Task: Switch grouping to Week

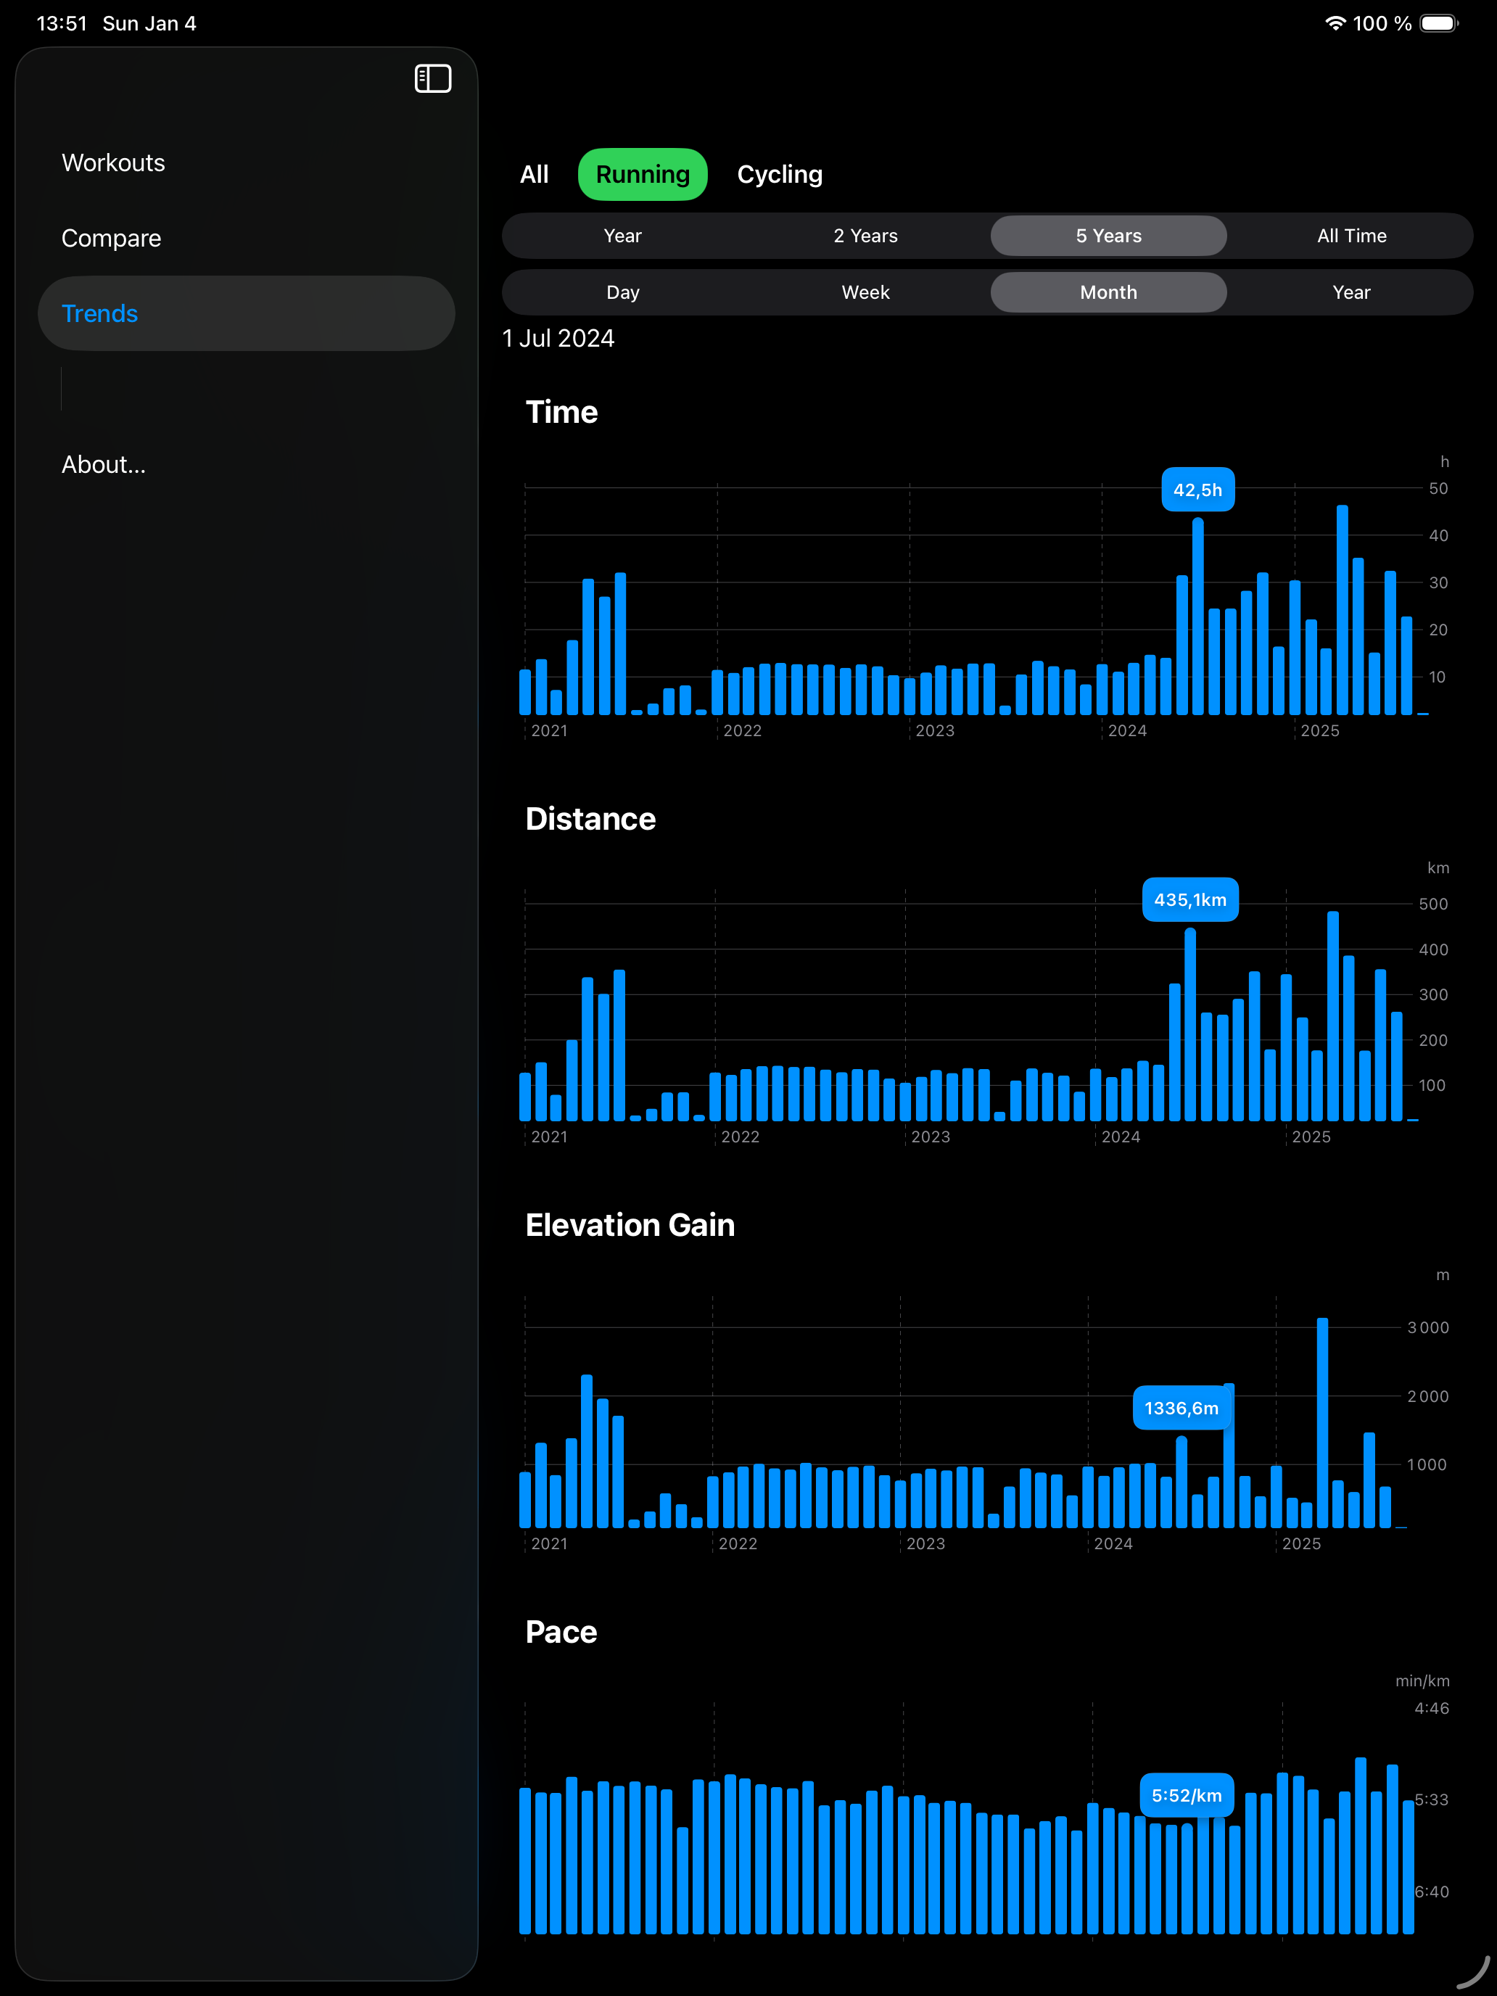Action: [x=865, y=292]
